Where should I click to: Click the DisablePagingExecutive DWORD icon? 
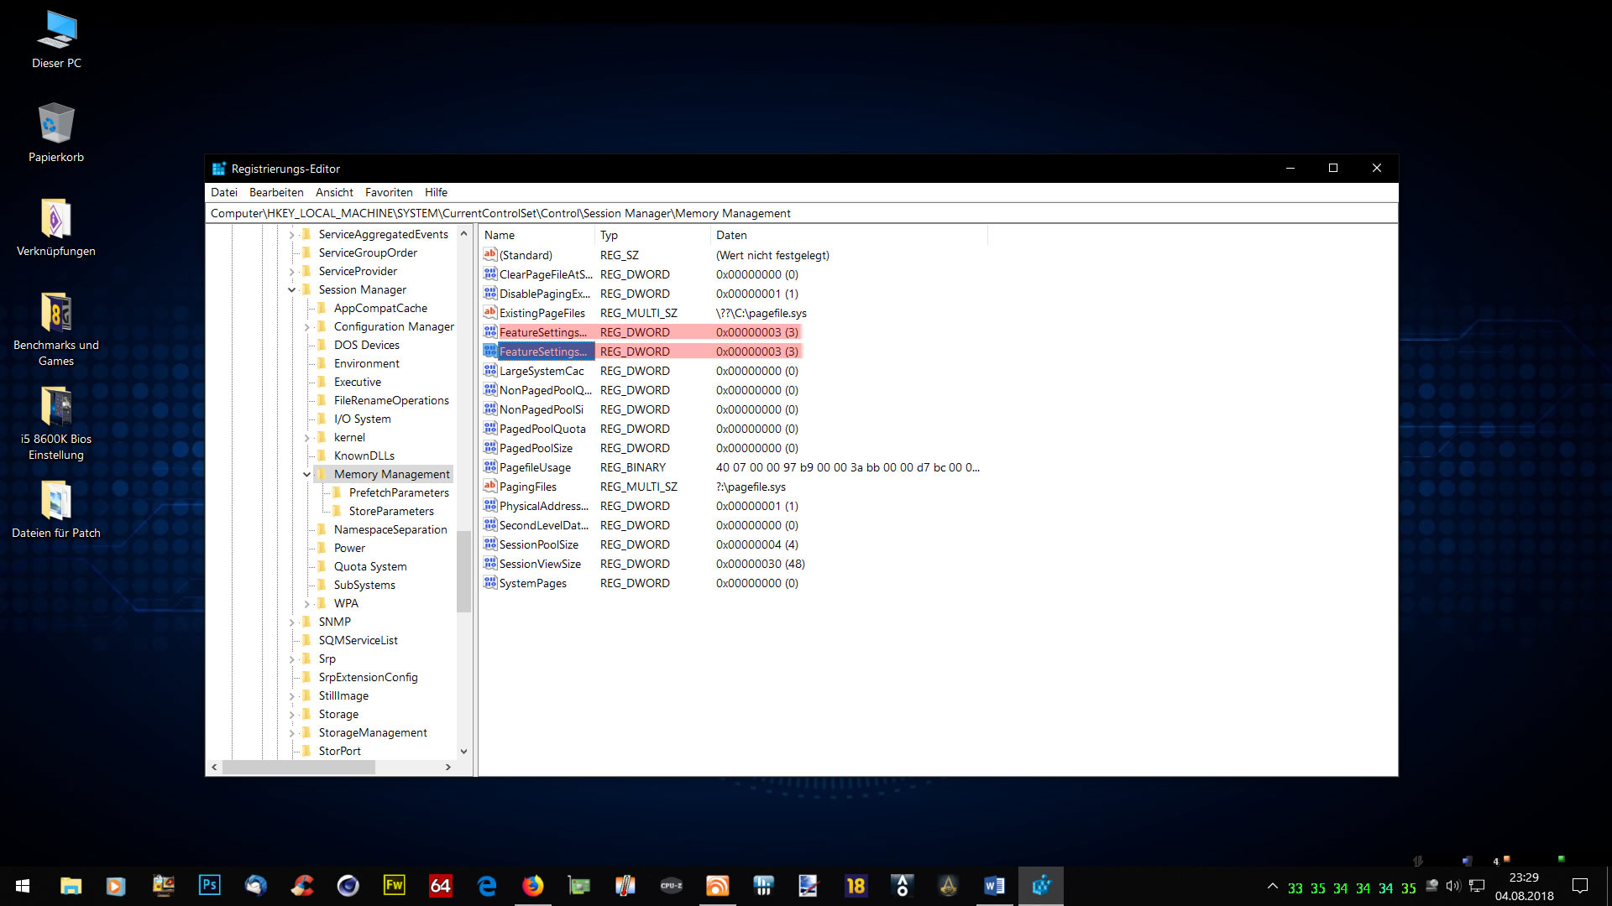[490, 294]
